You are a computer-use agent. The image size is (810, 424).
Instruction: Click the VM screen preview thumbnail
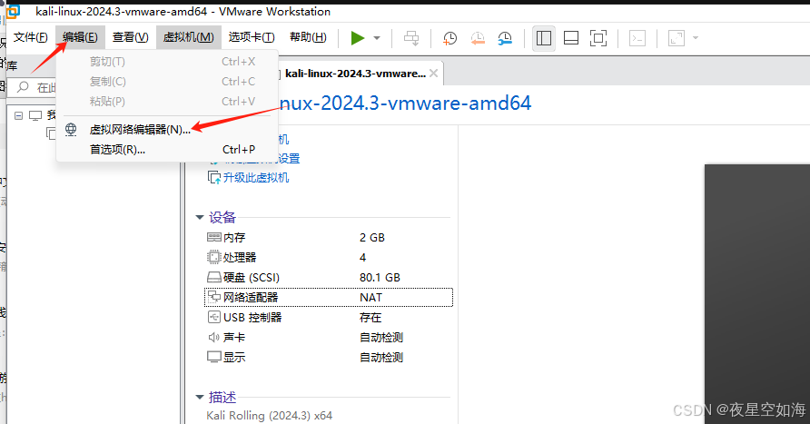[x=757, y=294]
